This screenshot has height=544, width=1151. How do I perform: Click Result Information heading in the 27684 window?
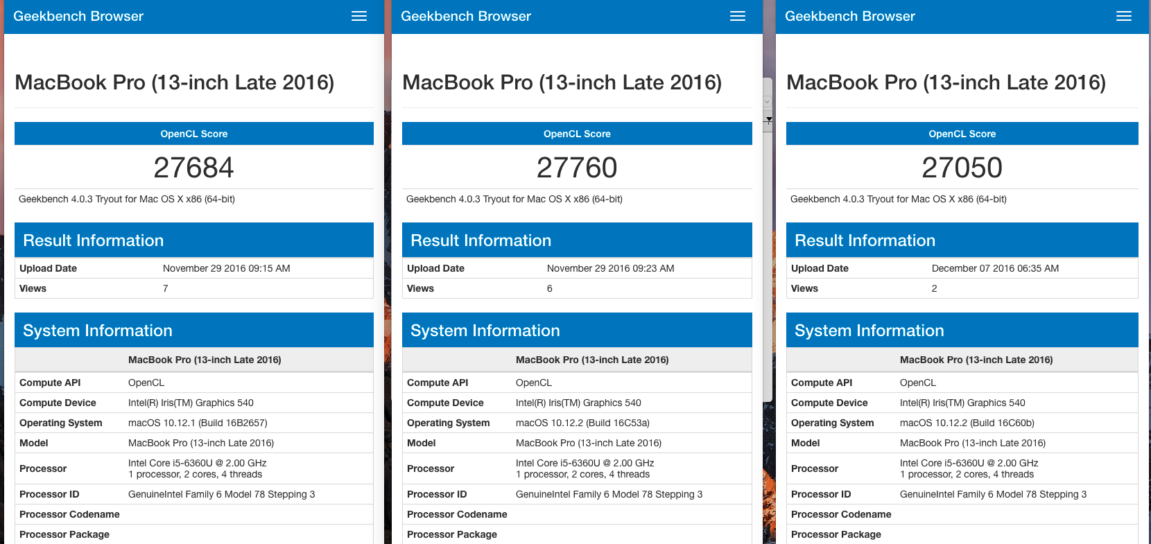(94, 240)
